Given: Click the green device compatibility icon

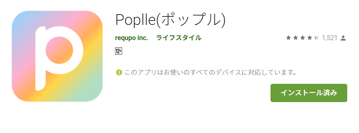Looking at the screenshot, I should pos(119,72).
